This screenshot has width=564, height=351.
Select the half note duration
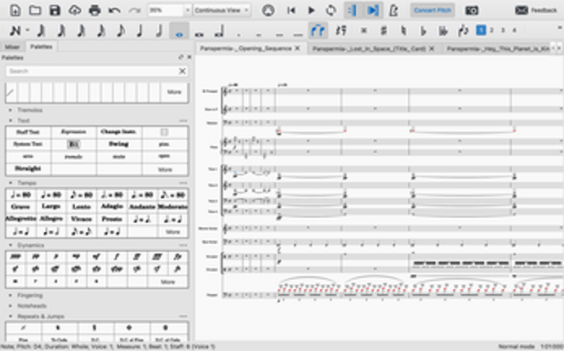tap(159, 30)
